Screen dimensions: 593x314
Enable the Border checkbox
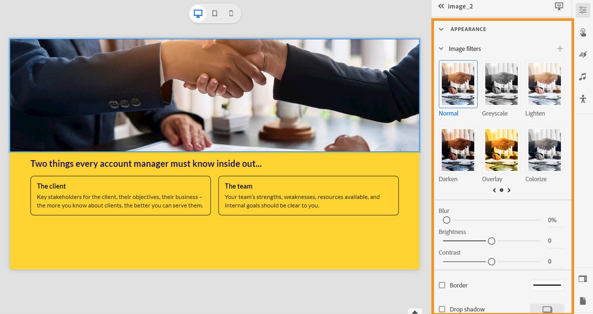tap(442, 285)
